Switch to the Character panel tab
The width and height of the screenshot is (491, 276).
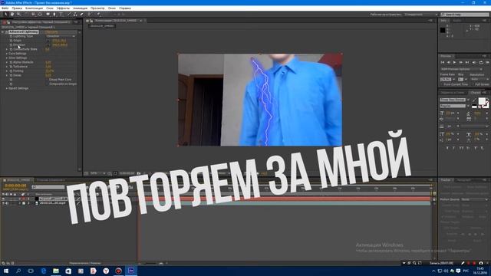476,93
